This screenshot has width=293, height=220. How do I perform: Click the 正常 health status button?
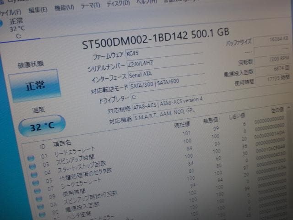35,86
